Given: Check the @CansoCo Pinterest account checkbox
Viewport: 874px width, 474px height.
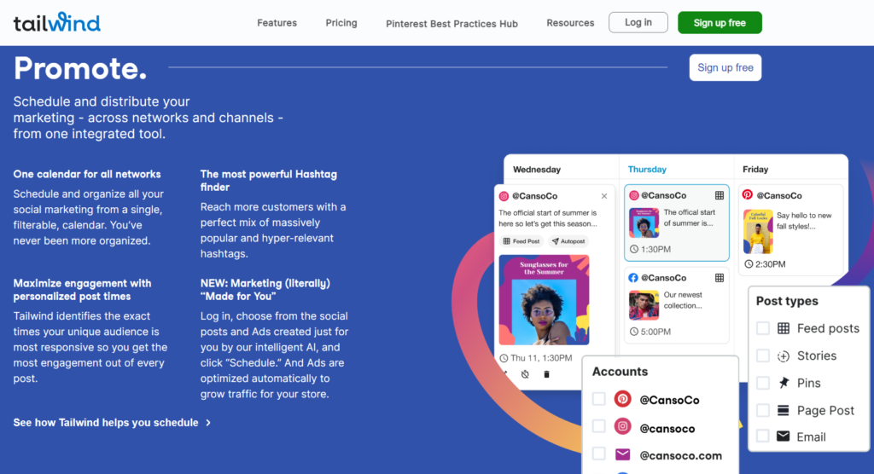Looking at the screenshot, I should point(598,399).
